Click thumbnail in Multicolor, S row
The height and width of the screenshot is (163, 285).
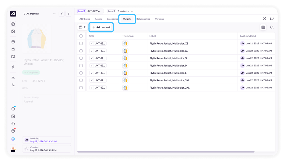click(x=125, y=58)
